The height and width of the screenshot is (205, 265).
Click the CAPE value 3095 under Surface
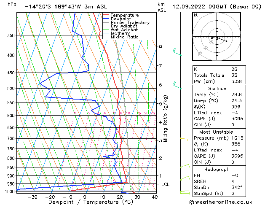click(237, 119)
